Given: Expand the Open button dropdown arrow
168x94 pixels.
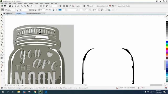Looking at the screenshot, I should (x=7, y=6).
